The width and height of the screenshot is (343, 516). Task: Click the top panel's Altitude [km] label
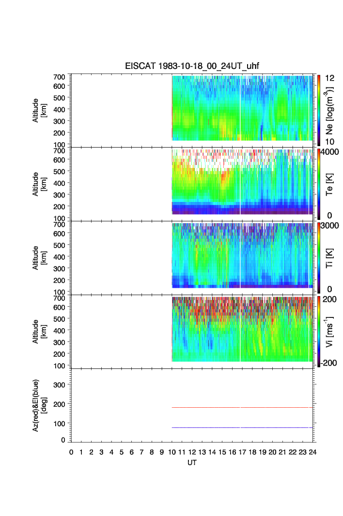click(39, 110)
